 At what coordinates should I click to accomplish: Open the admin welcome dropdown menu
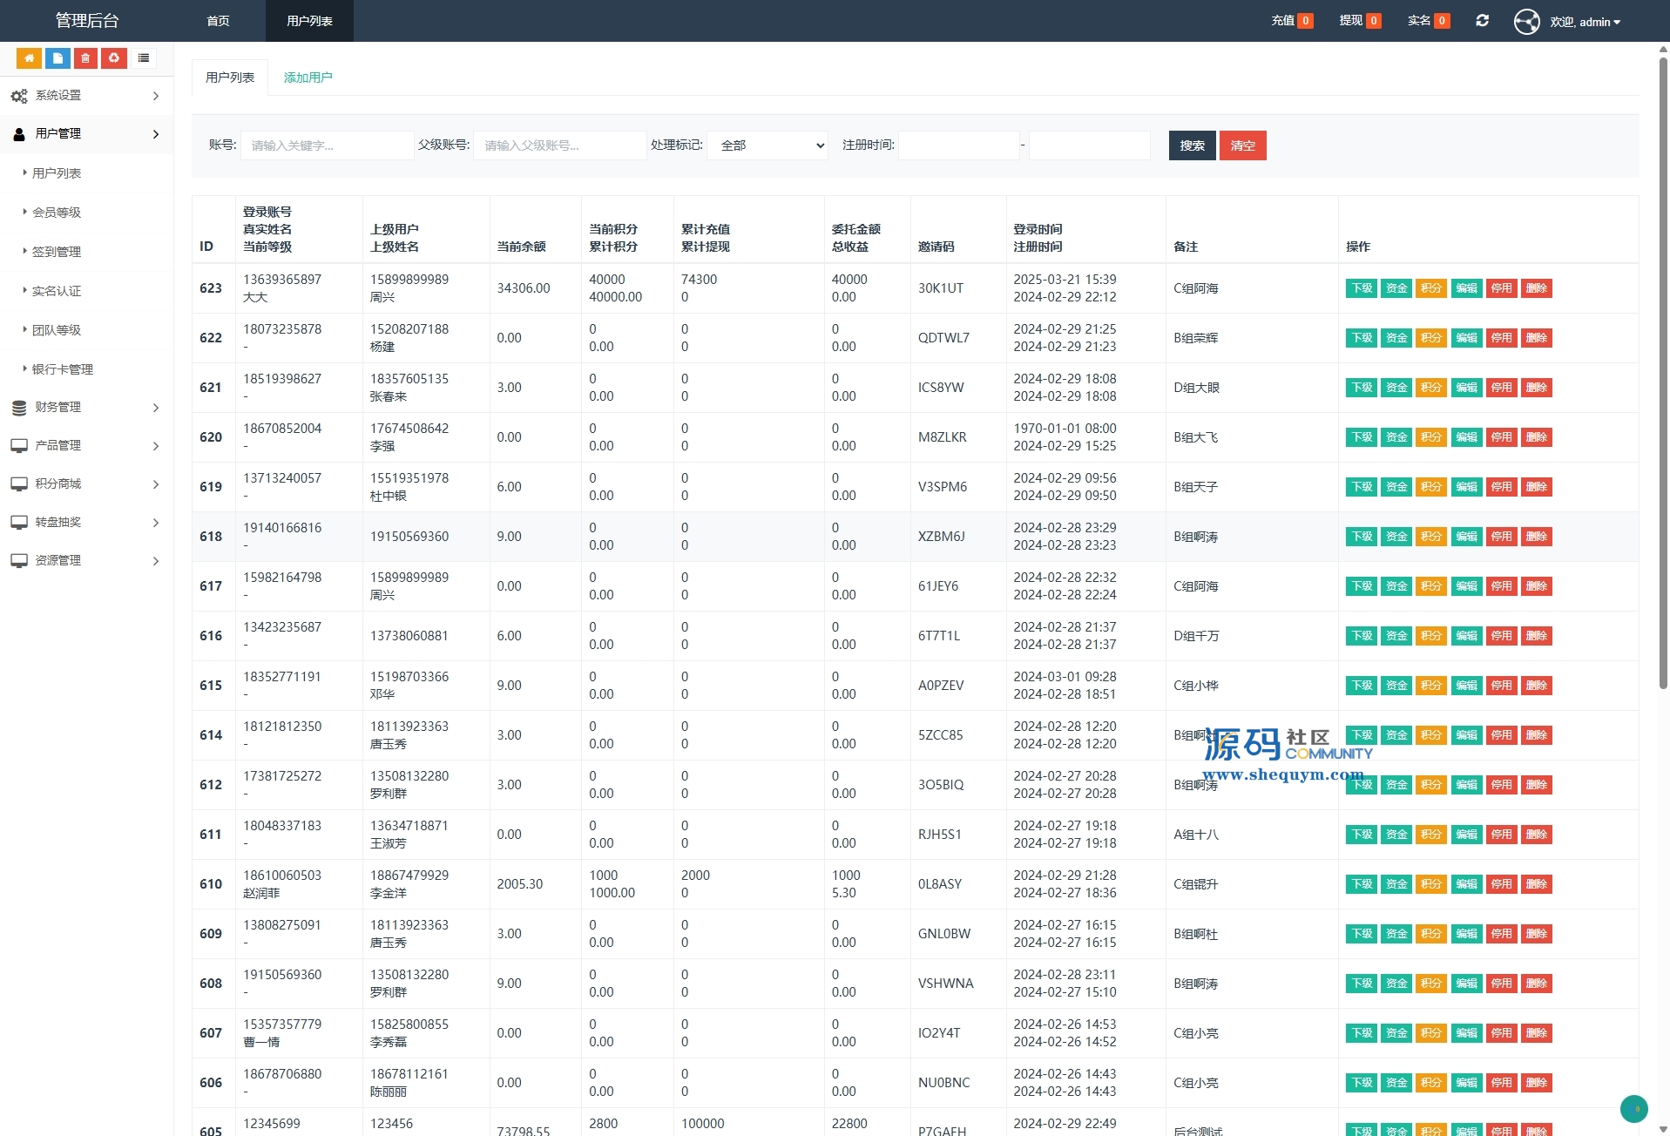point(1585,22)
